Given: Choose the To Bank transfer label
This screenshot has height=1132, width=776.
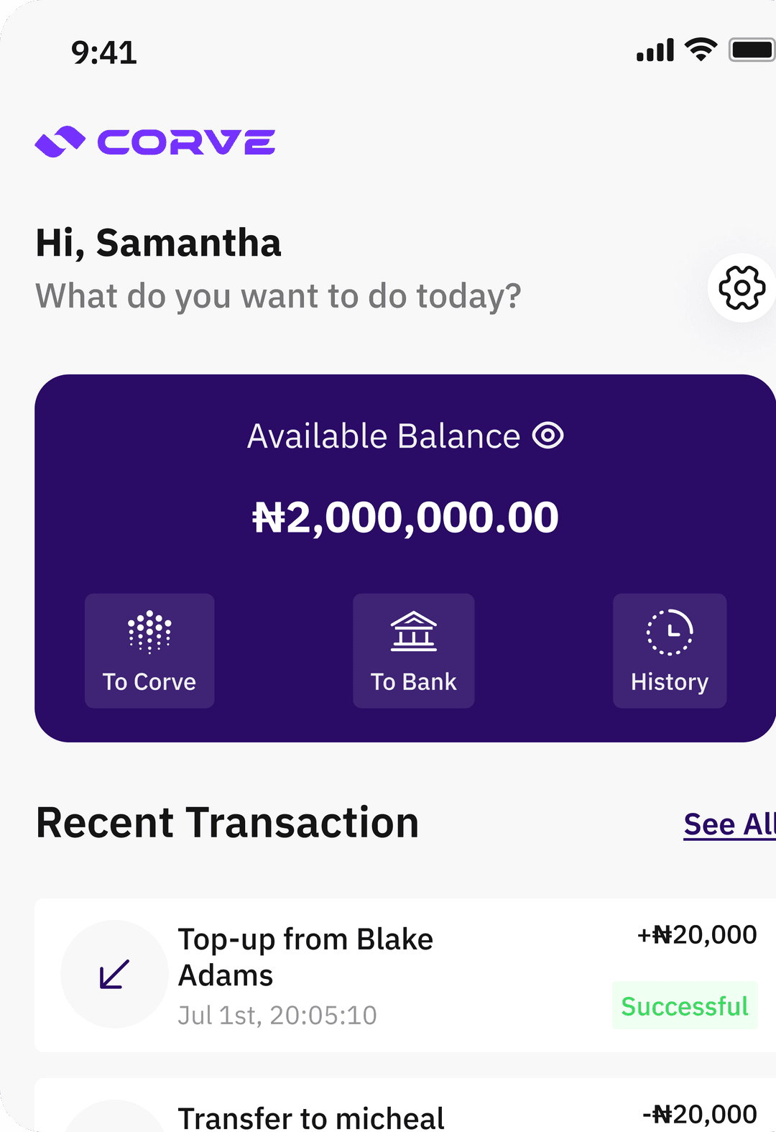Looking at the screenshot, I should pos(414,682).
